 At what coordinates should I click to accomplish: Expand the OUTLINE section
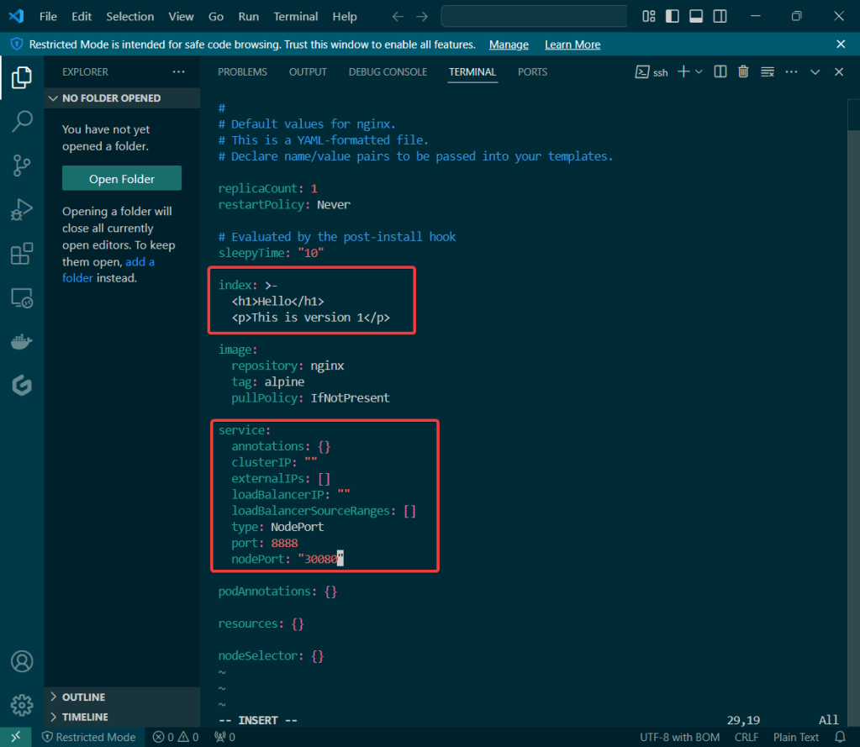(x=83, y=697)
